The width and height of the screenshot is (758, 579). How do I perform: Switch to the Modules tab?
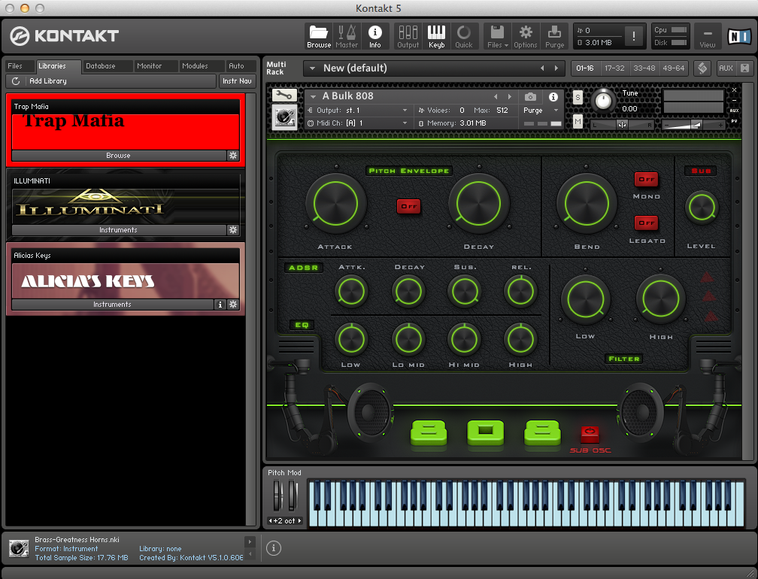[201, 65]
